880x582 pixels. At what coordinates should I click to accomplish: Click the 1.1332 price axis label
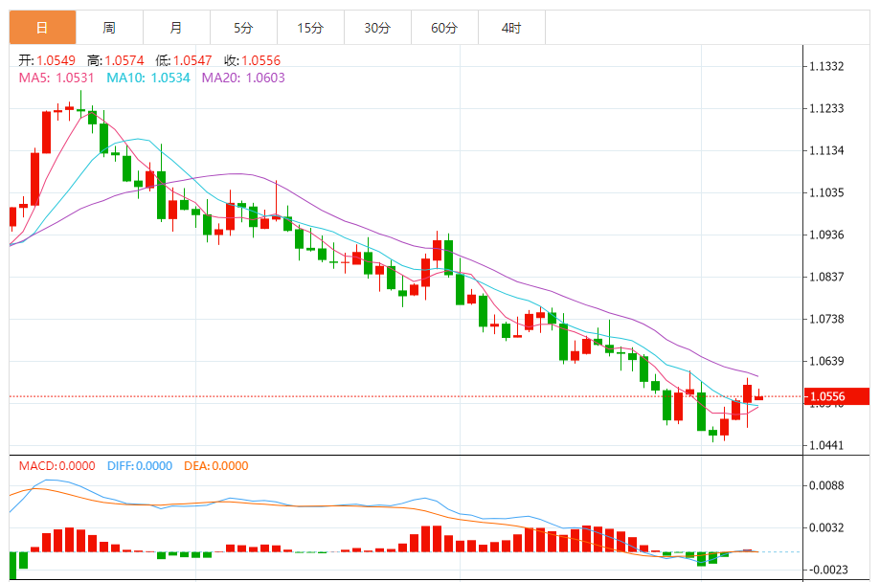click(826, 66)
